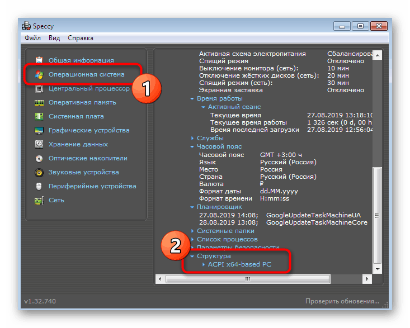Viewport: 410px width, 328px height.
Task: Click the Хранение данных hard drive icon
Action: 39,144
